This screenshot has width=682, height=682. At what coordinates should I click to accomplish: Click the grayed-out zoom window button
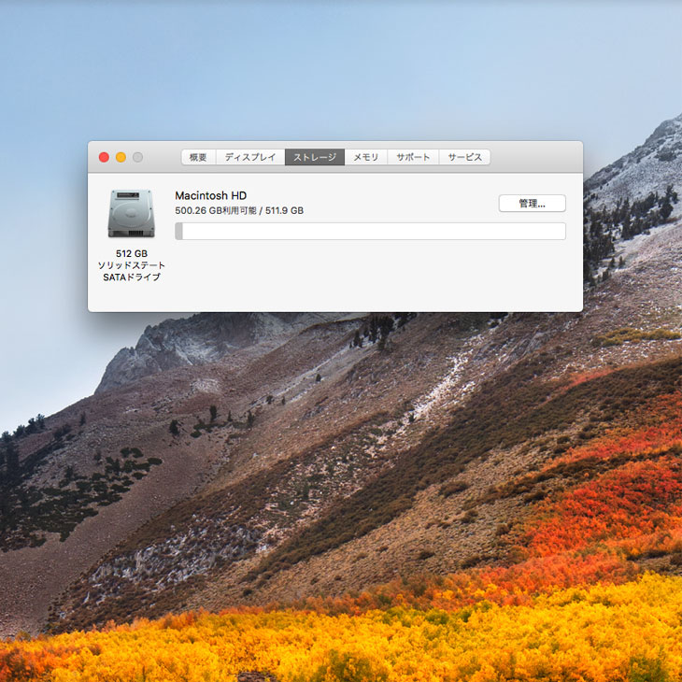coord(137,157)
